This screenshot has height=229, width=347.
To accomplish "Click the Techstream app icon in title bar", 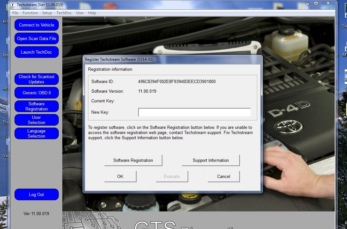I will (x=13, y=5).
